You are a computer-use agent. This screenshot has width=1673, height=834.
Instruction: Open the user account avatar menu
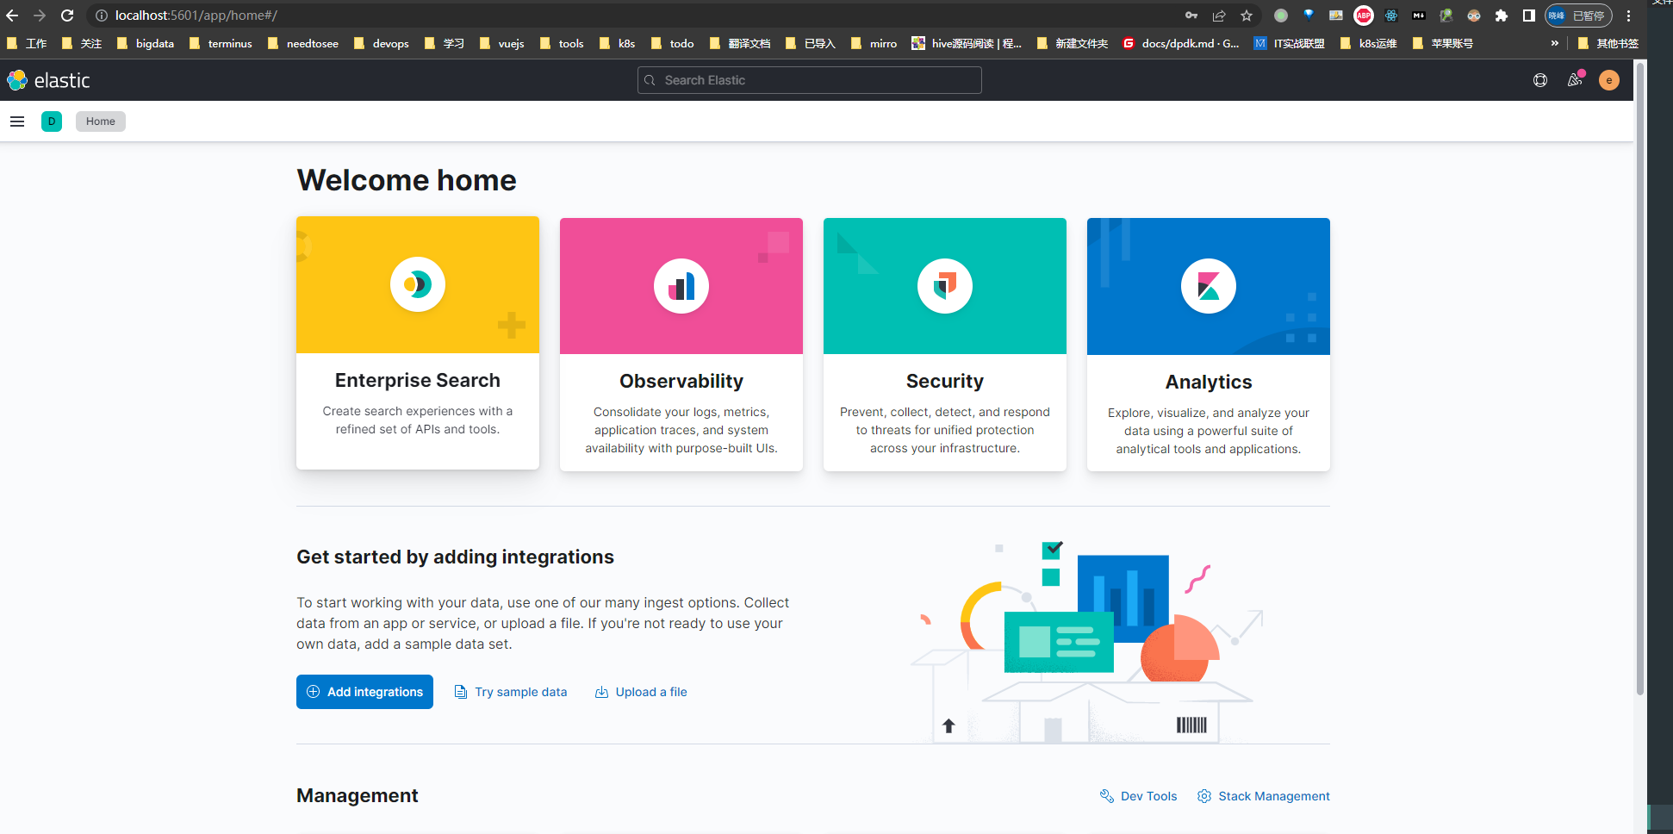1609,80
